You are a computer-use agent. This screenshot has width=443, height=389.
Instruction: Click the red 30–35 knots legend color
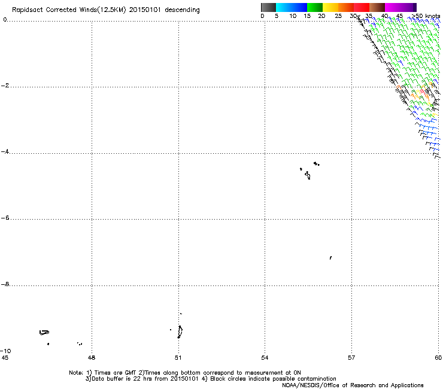click(362, 7)
